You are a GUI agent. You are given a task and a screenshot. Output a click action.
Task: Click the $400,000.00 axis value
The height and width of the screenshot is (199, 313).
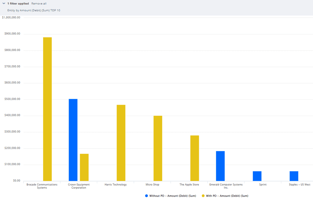(x=12, y=115)
